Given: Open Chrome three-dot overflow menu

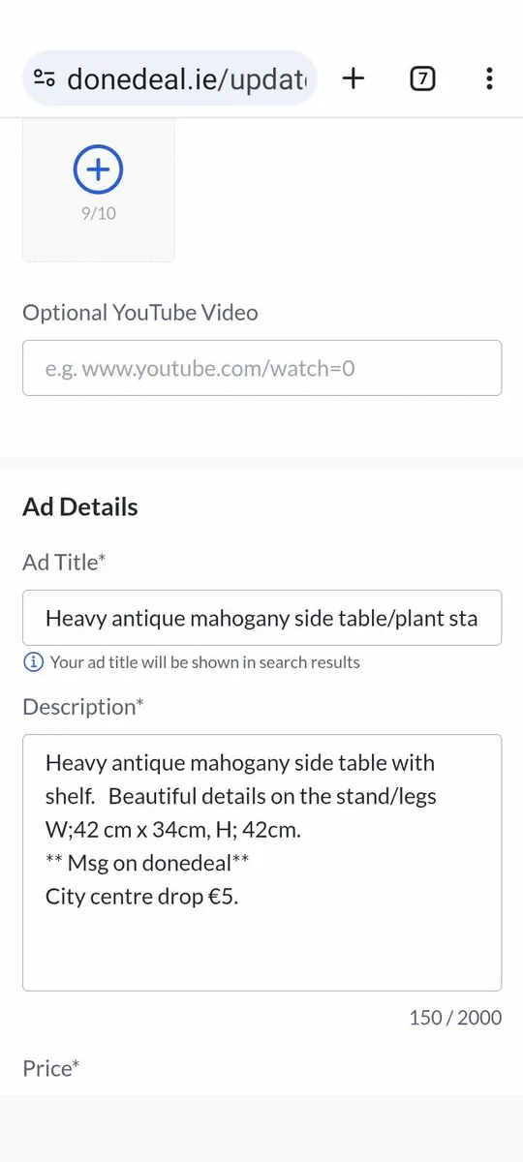Looking at the screenshot, I should pos(490,78).
